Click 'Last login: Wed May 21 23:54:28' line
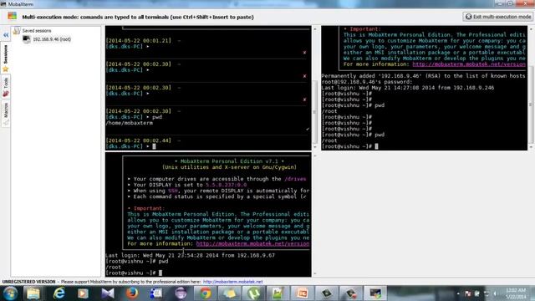 point(190,255)
